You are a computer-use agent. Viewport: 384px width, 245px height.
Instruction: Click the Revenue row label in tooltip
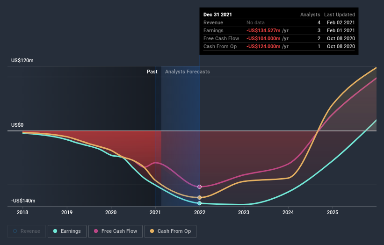[x=213, y=22]
